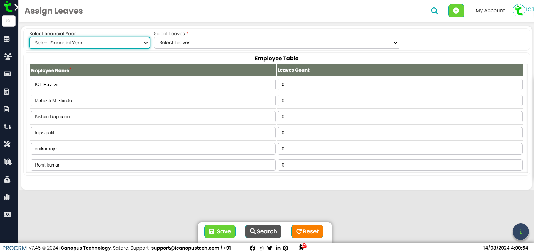Click the Employee Name field for tejas patil
The height and width of the screenshot is (252, 534).
click(x=153, y=133)
